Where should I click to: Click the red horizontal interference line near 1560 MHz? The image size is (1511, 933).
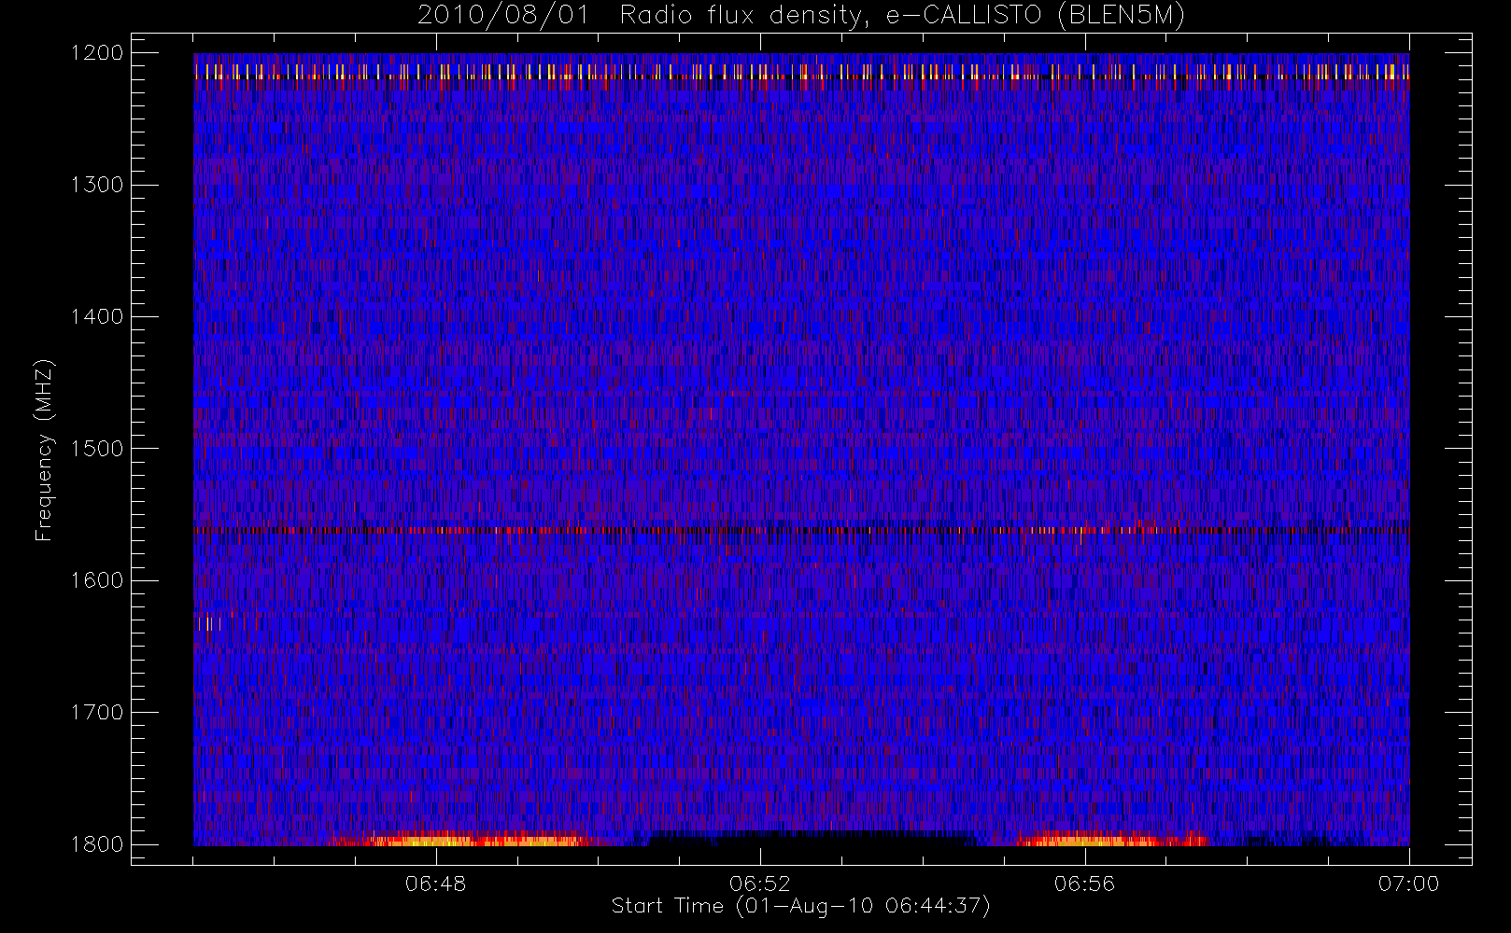[x=801, y=530]
